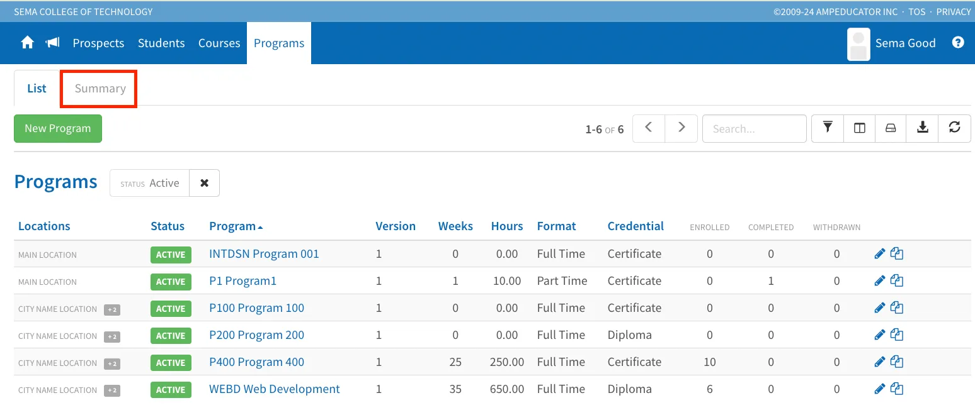The image size is (975, 415).
Task: Open the filter funnel icon
Action: [x=828, y=128]
